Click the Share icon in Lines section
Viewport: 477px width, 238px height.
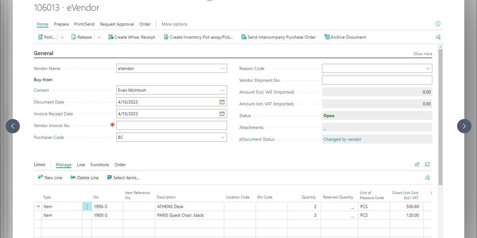[417, 165]
